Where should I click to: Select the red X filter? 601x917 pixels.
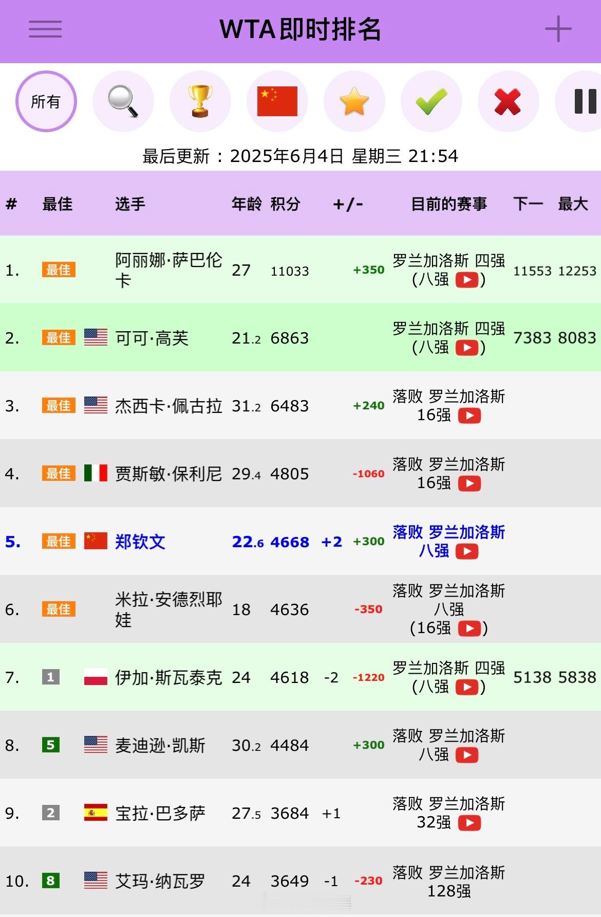[x=509, y=101]
